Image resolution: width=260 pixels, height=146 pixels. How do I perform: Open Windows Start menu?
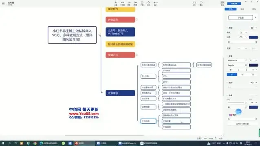pyautogui.click(x=3, y=143)
